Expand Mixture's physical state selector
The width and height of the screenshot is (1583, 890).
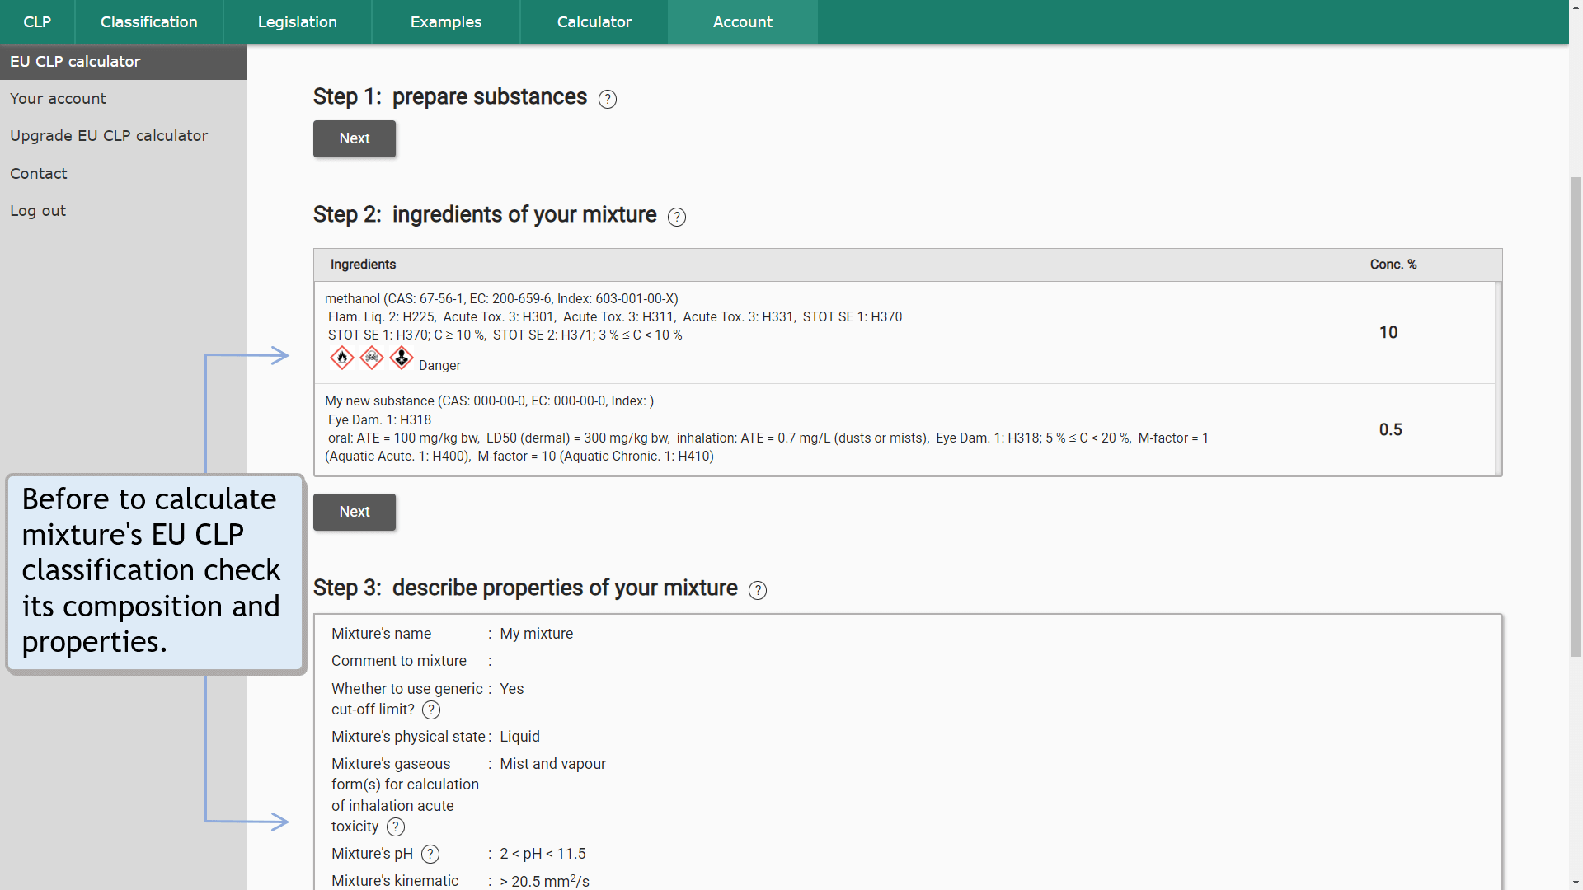[x=519, y=736]
